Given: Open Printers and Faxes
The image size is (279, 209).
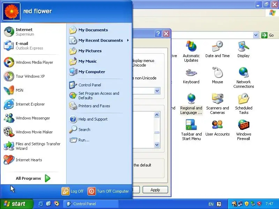Looking at the screenshot, I should (x=99, y=106).
